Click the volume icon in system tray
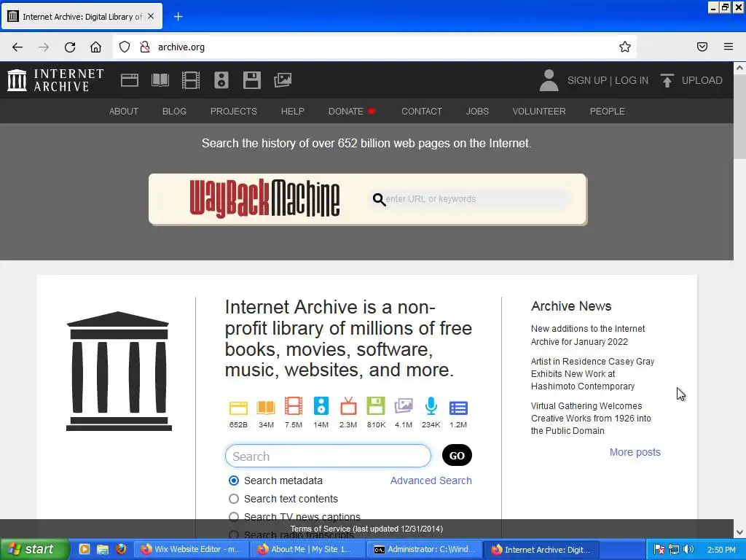The width and height of the screenshot is (746, 560). [x=688, y=549]
